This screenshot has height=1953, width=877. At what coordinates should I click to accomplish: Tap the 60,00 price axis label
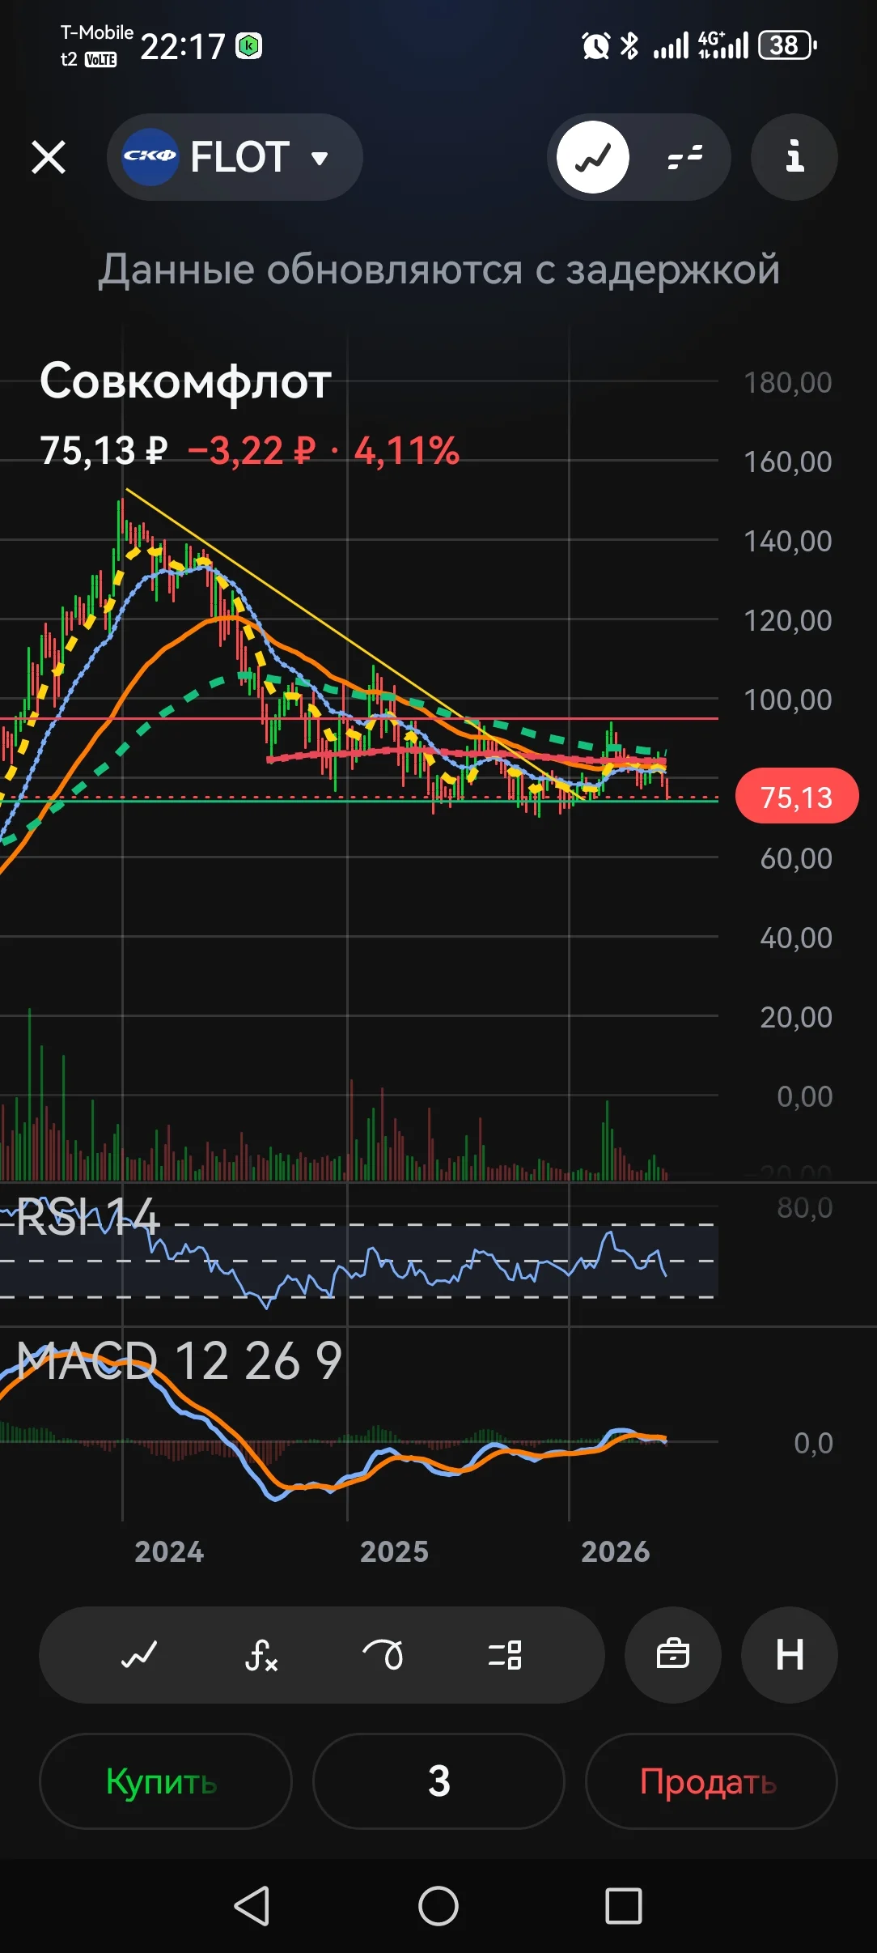(x=796, y=858)
